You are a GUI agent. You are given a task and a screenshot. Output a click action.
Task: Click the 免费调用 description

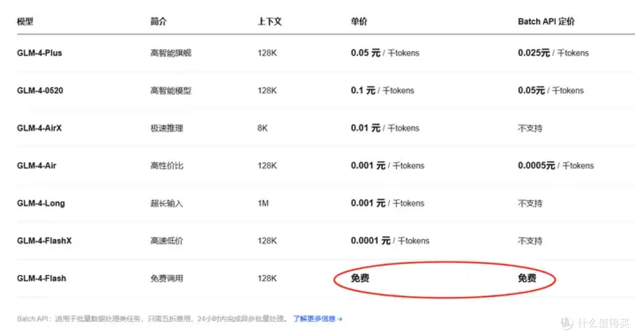[x=166, y=278]
